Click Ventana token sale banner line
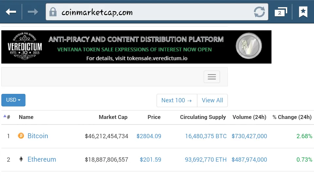314x176 pixels. pyautogui.click(x=134, y=50)
